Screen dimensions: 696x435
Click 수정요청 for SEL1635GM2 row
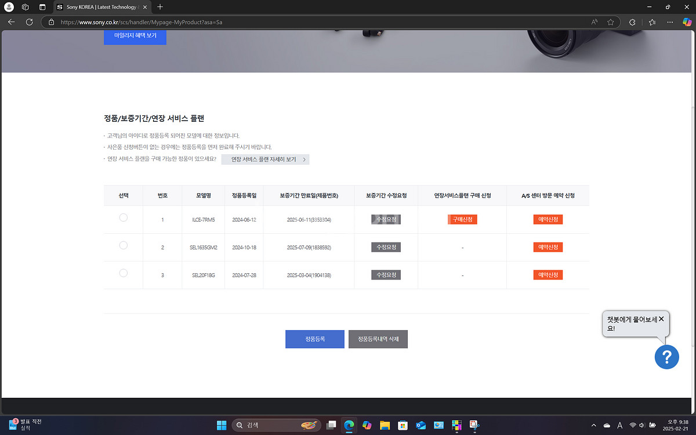[386, 247]
